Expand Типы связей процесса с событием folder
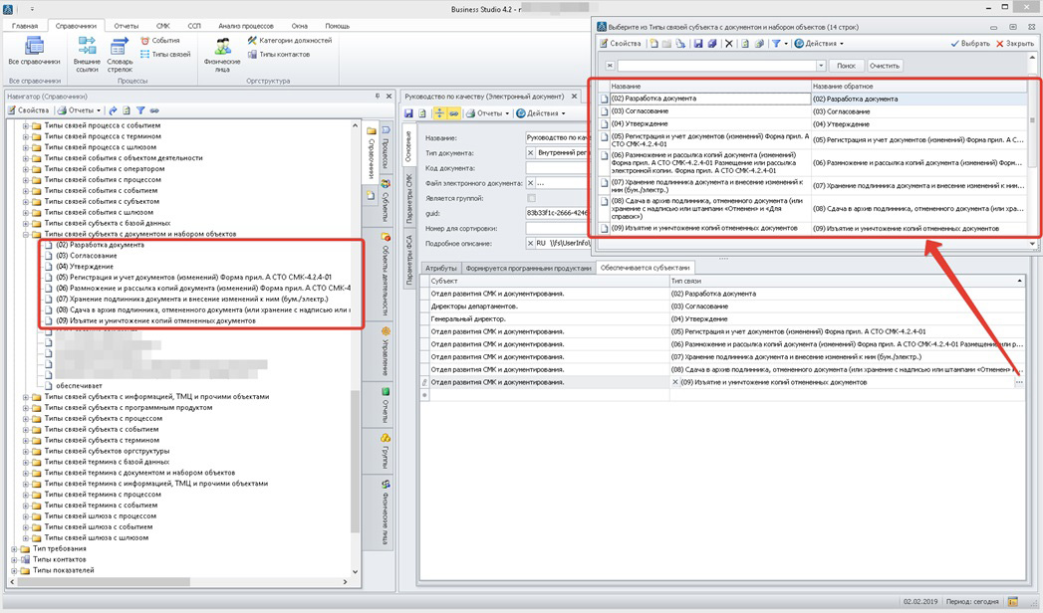This screenshot has width=1043, height=613. [26, 125]
